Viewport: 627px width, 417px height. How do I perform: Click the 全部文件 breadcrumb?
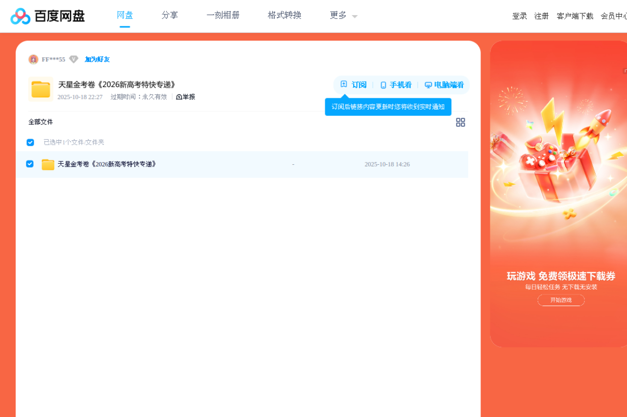(x=41, y=122)
